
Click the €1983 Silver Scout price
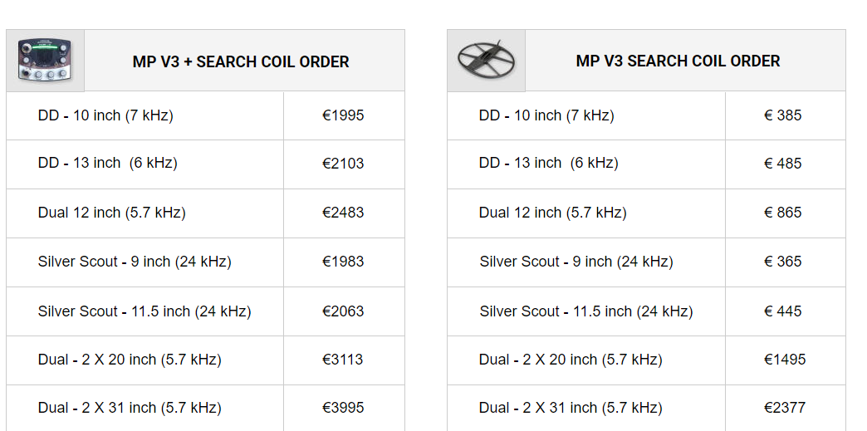pyautogui.click(x=343, y=262)
